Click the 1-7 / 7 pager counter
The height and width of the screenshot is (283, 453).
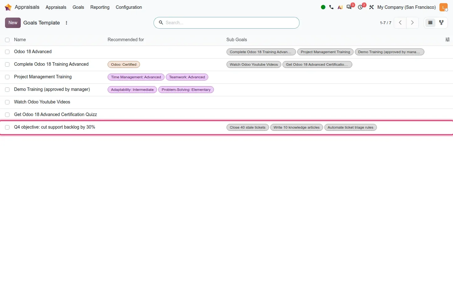[x=385, y=23]
